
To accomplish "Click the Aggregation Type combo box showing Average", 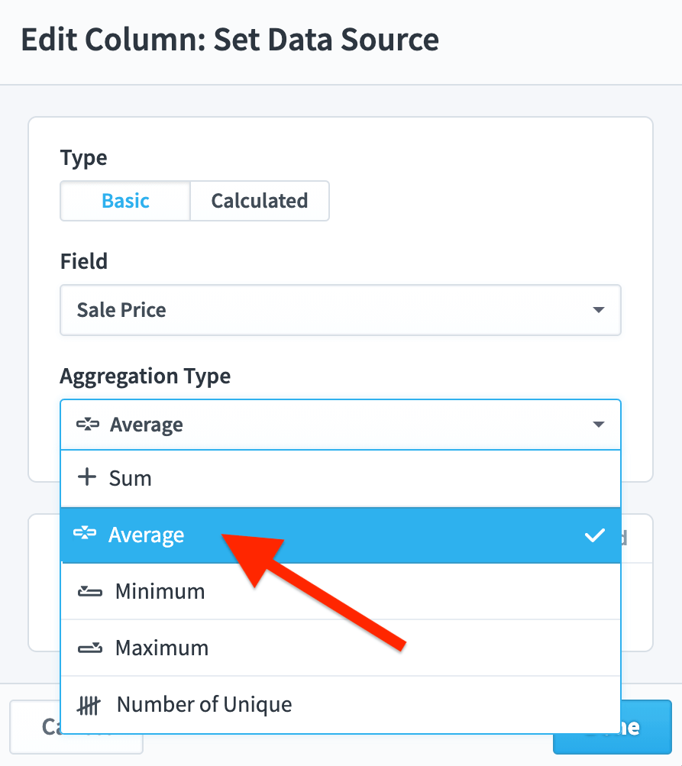I will tap(341, 425).
